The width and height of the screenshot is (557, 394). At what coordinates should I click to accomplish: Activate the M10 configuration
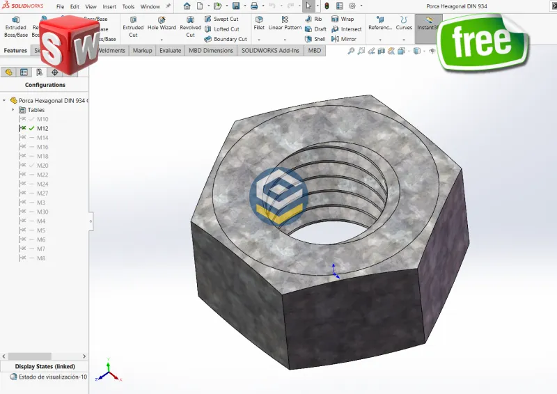pyautogui.click(x=42, y=119)
